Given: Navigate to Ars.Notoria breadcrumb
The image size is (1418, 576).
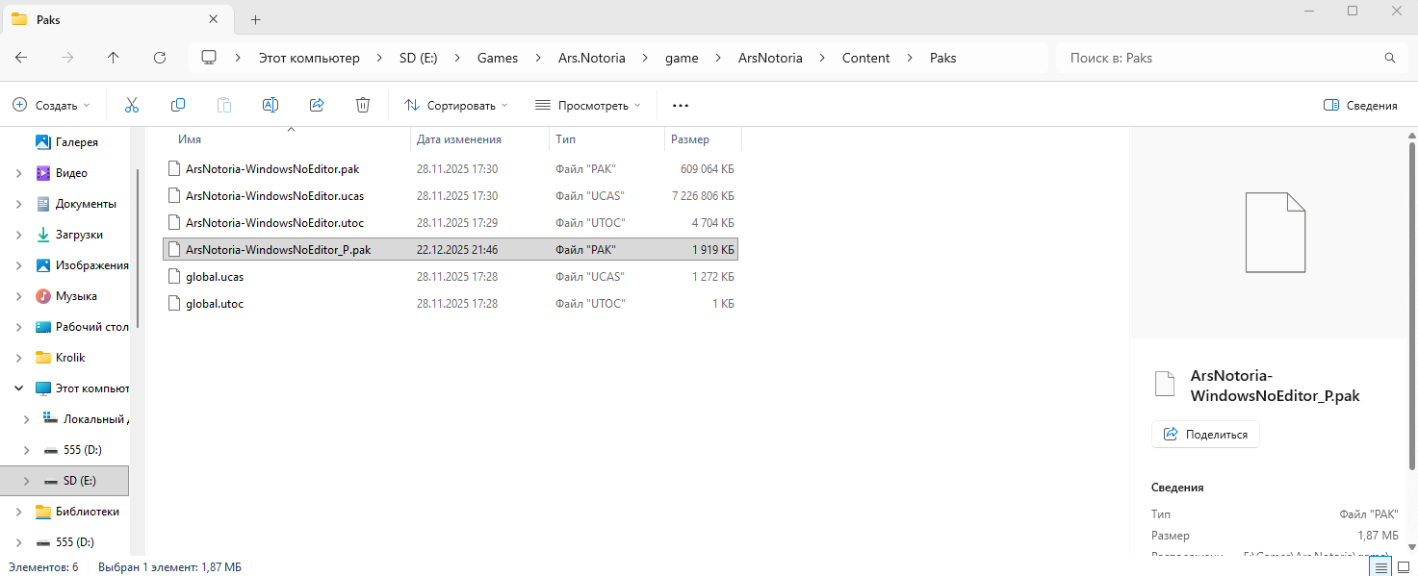Looking at the screenshot, I should click(592, 58).
